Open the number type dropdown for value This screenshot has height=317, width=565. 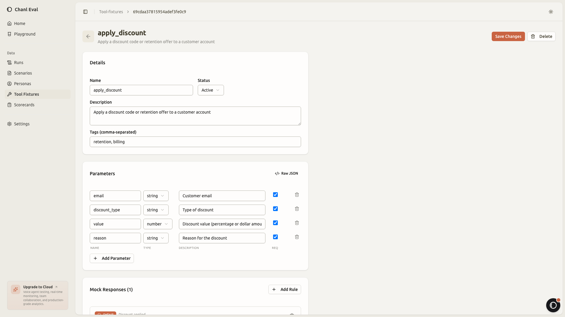[158, 224]
